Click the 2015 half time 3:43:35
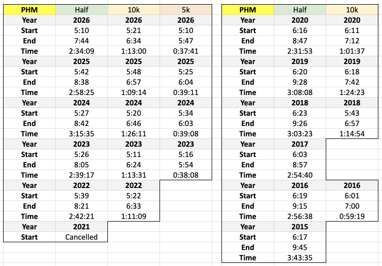The width and height of the screenshot is (382, 266). pos(300,258)
